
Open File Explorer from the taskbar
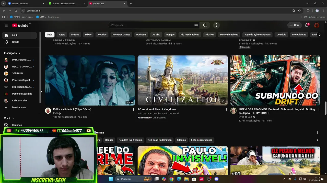click(186, 179)
